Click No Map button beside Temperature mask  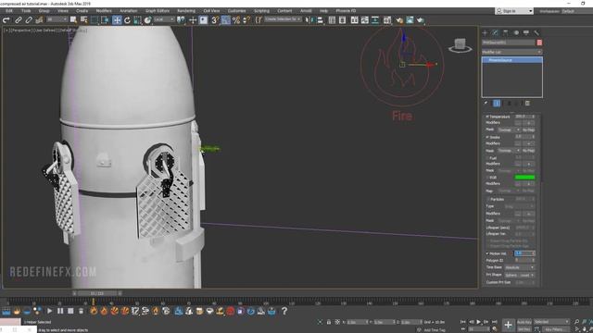click(x=528, y=129)
